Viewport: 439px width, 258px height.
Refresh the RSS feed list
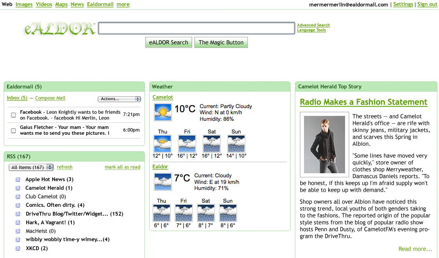tap(65, 167)
